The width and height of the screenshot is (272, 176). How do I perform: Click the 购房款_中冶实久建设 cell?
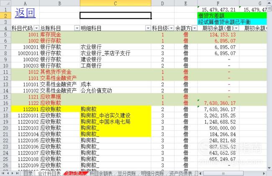tap(115, 116)
